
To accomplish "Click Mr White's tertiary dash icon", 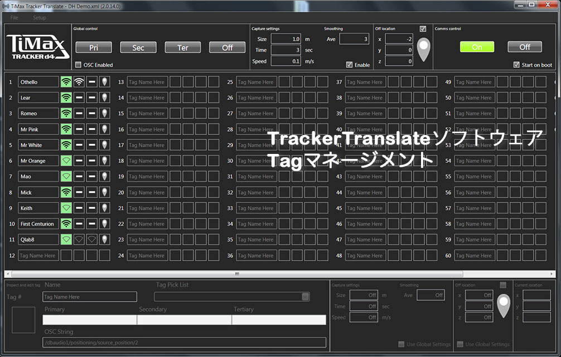I will click(x=92, y=145).
